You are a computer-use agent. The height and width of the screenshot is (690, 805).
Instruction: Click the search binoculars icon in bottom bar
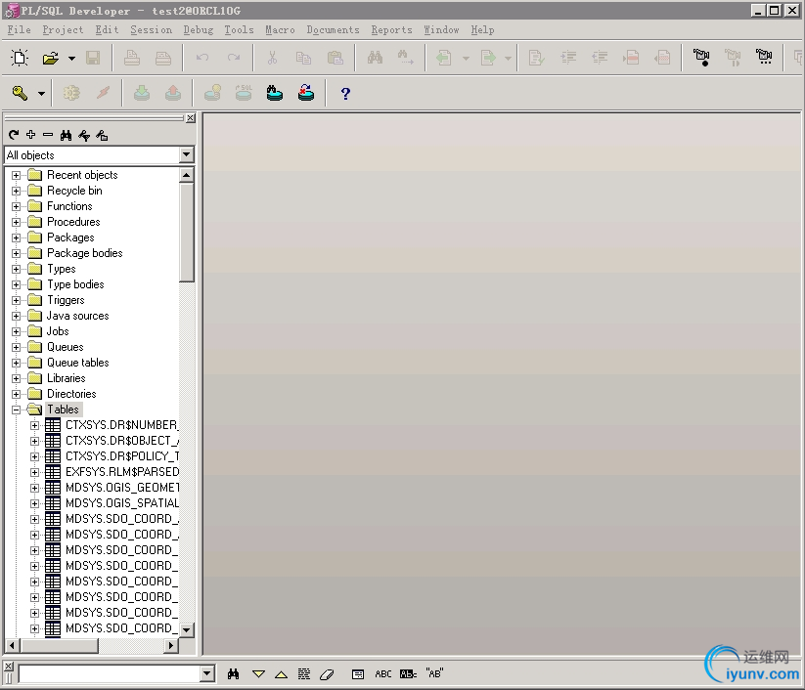pos(234,673)
